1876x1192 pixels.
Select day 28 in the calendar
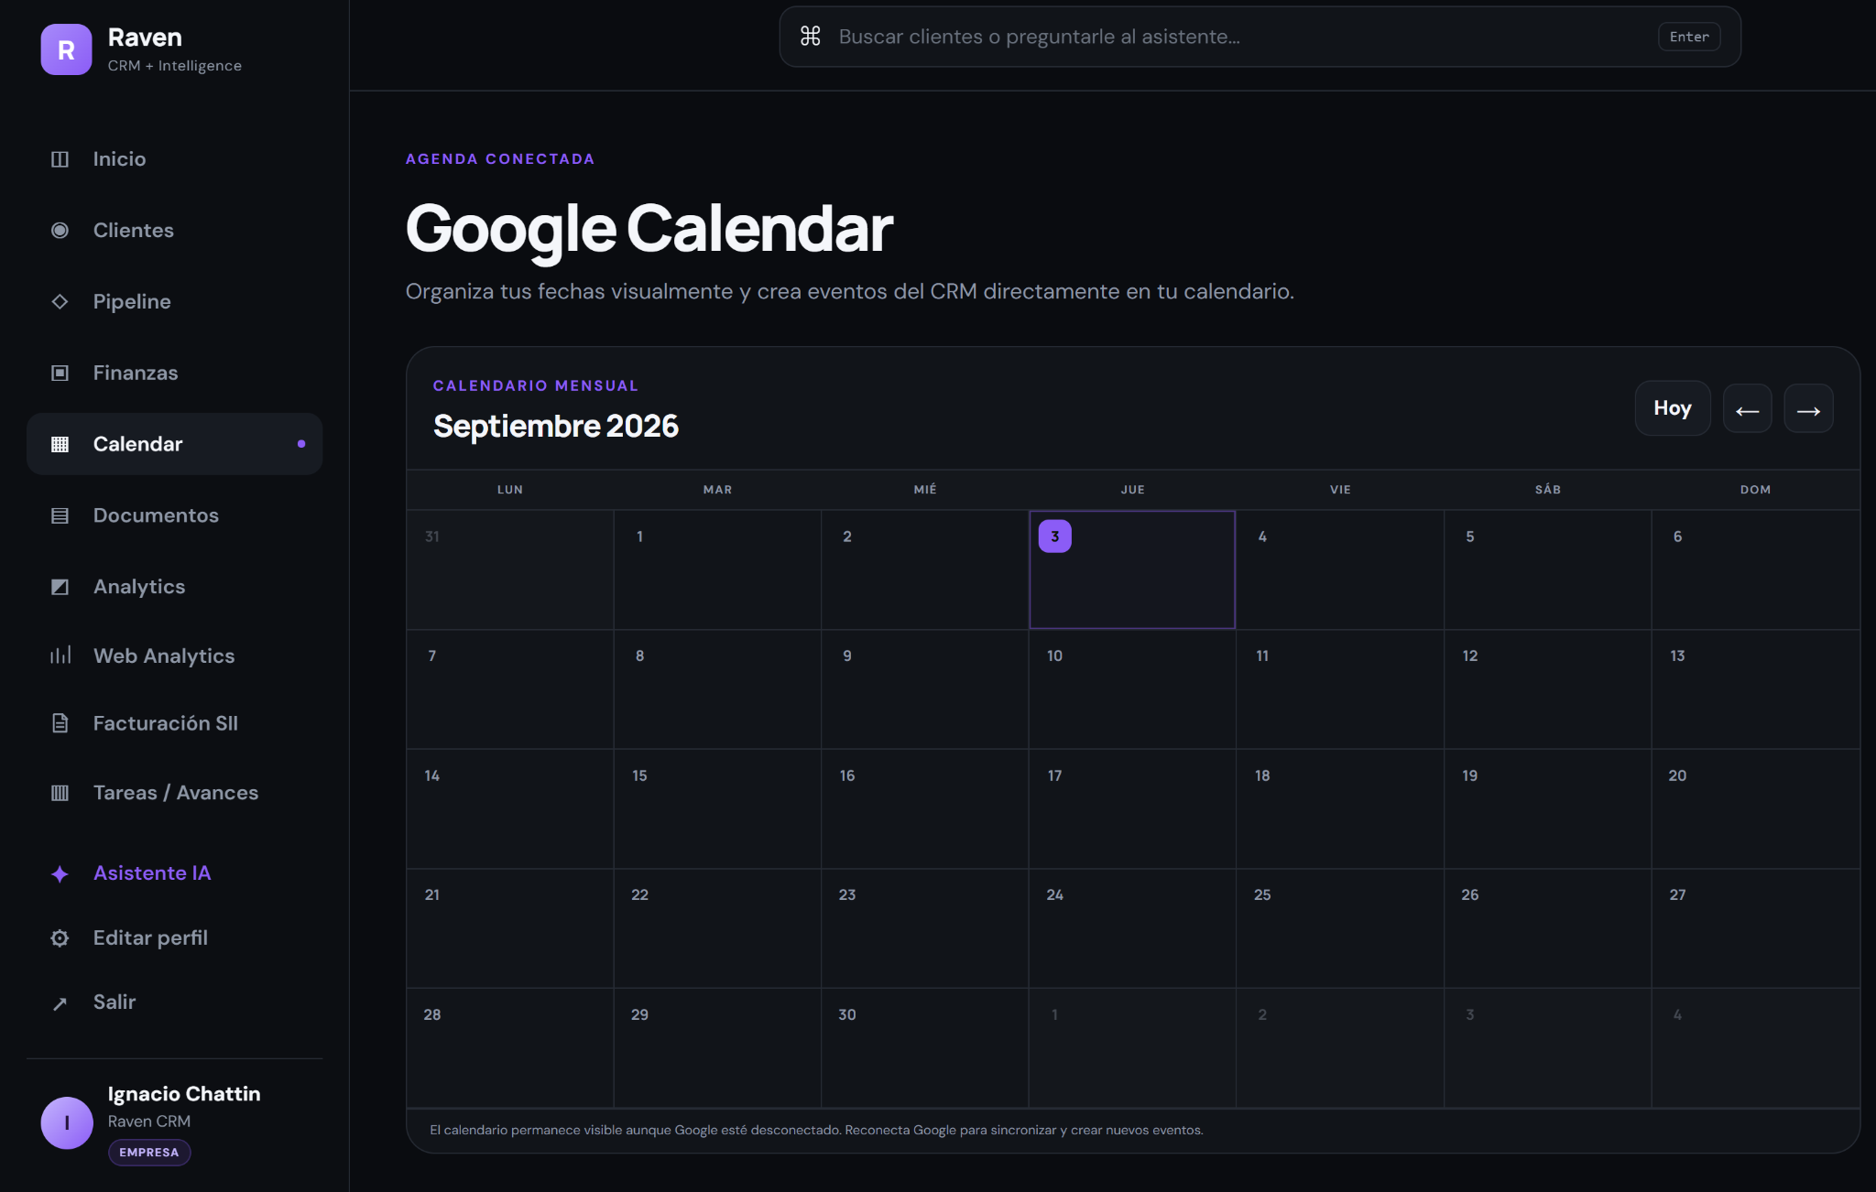tap(509, 1048)
